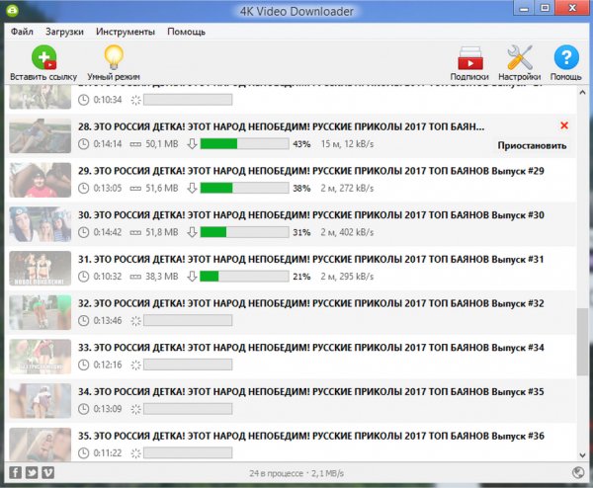Click the loading spinner icon for item 32
This screenshot has width=593, height=488.
135,321
